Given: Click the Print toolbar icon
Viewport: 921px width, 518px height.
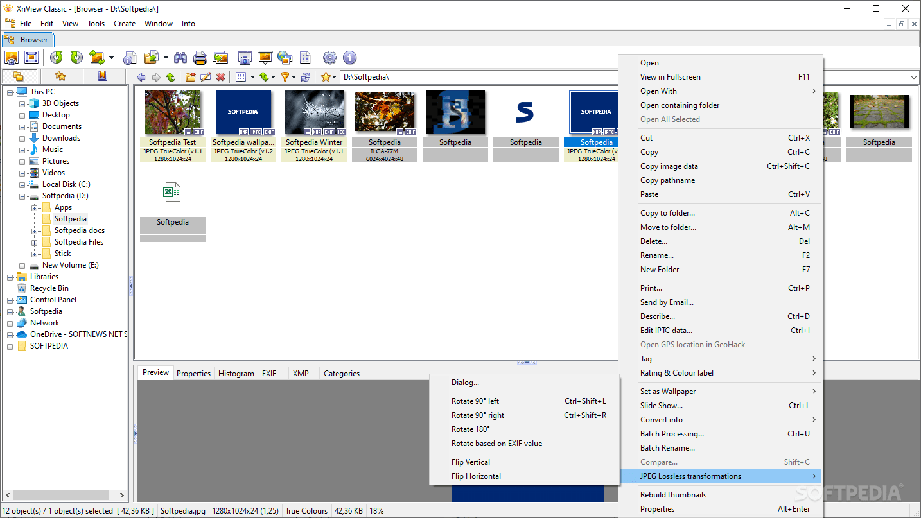Looking at the screenshot, I should point(200,58).
